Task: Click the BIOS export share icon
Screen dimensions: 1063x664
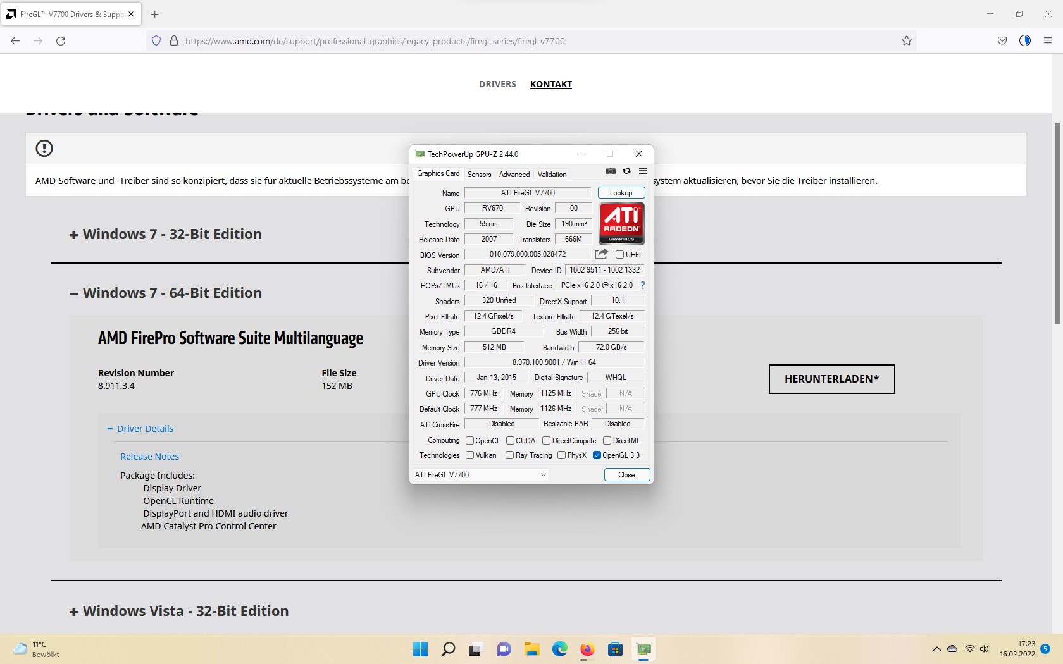Action: 601,254
